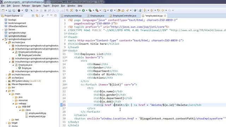Toggle the fold marker on line 20
Viewport: 226px width, 127px height.
[67, 85]
